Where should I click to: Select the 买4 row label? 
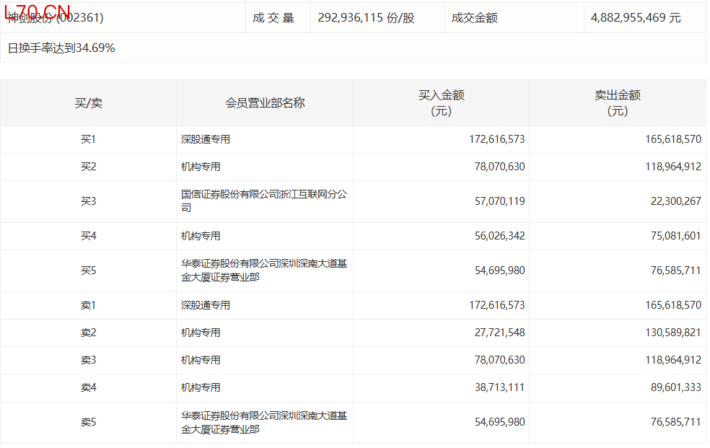(88, 236)
